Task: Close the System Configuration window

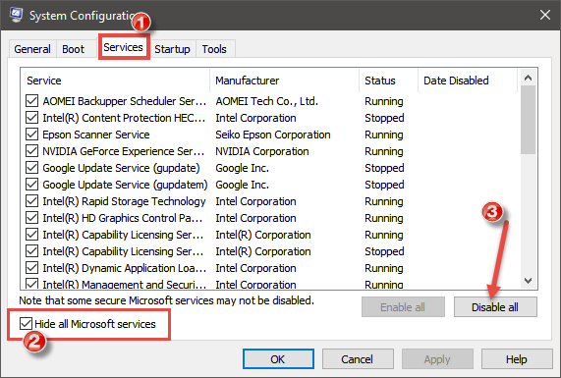Action: pos(545,15)
